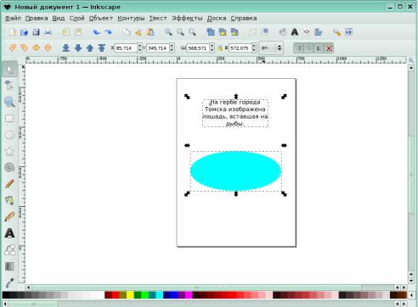418x307 pixels.
Task: Open the Align and Distribute dialog icon
Action: [319, 32]
